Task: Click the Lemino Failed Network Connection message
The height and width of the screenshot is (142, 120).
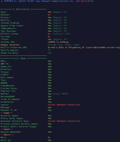Action: 64,105
